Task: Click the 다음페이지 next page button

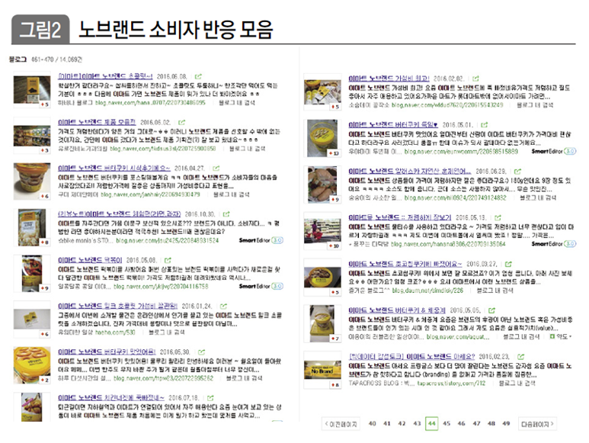Action: (x=537, y=424)
